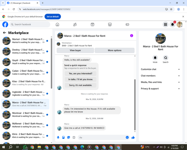Click View buyer button
The height and width of the screenshot is (150, 187).
click(75, 50)
